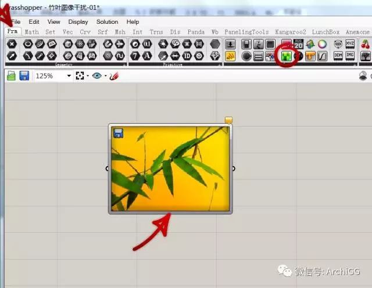This screenshot has width=372, height=288.
Task: Open a file with the green folder icon
Action: [x=11, y=76]
